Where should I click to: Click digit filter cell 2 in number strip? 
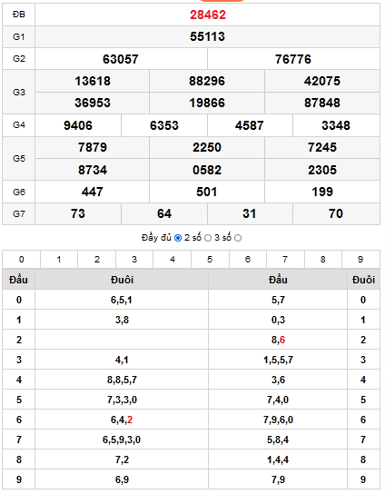(97, 260)
